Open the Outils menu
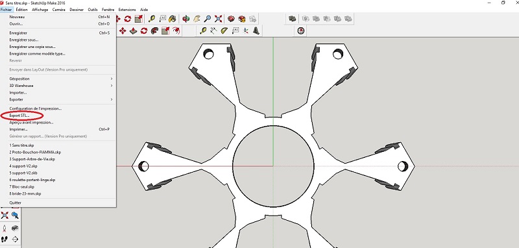This screenshot has height=248, width=519. click(93, 10)
